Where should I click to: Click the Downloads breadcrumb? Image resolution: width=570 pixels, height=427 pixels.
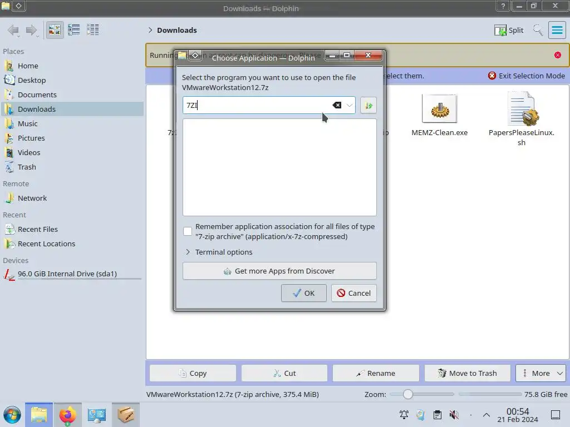tap(177, 30)
